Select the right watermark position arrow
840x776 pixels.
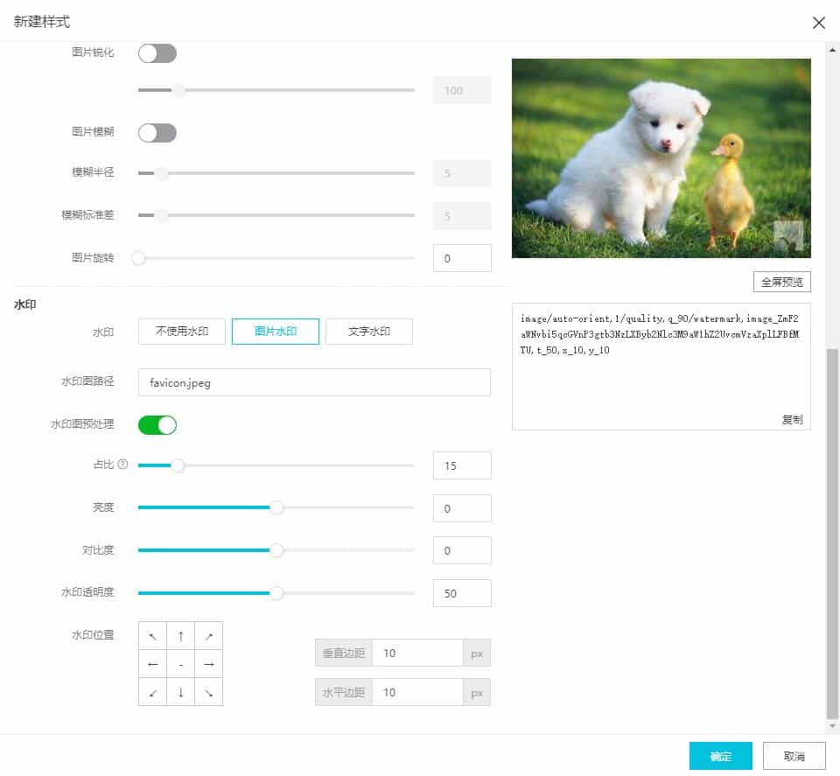pyautogui.click(x=209, y=663)
